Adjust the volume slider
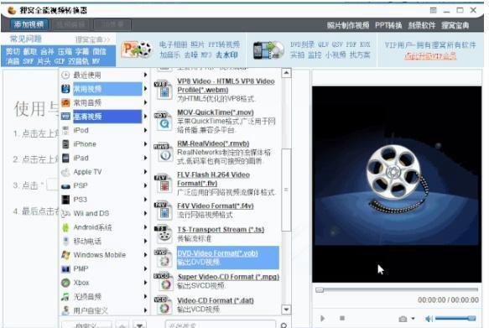 pos(455,318)
